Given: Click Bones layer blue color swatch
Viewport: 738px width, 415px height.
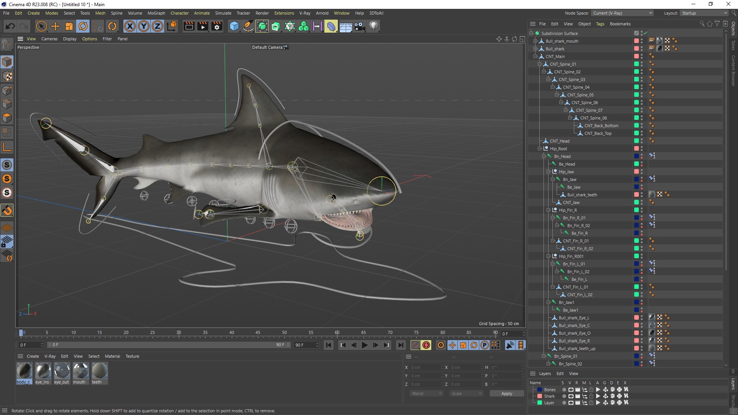Looking at the screenshot, I should (x=540, y=390).
